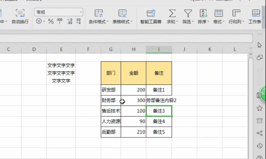Select the cell containing 文字文字文字
Viewport: 266px width, 159px height.
click(x=61, y=73)
